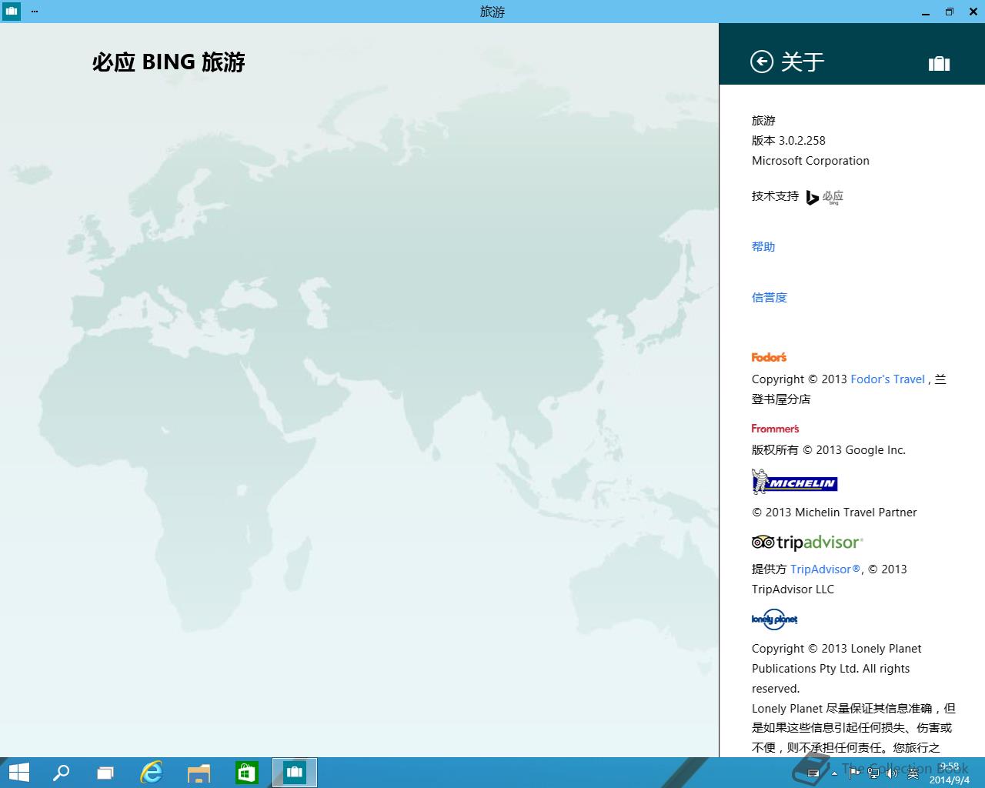This screenshot has width=985, height=788.
Task: Expand hidden tray icons with the arrow
Action: (834, 773)
